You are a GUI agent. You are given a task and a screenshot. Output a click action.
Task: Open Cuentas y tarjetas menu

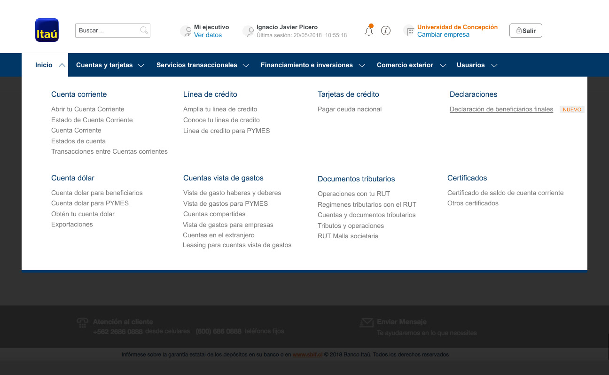104,65
